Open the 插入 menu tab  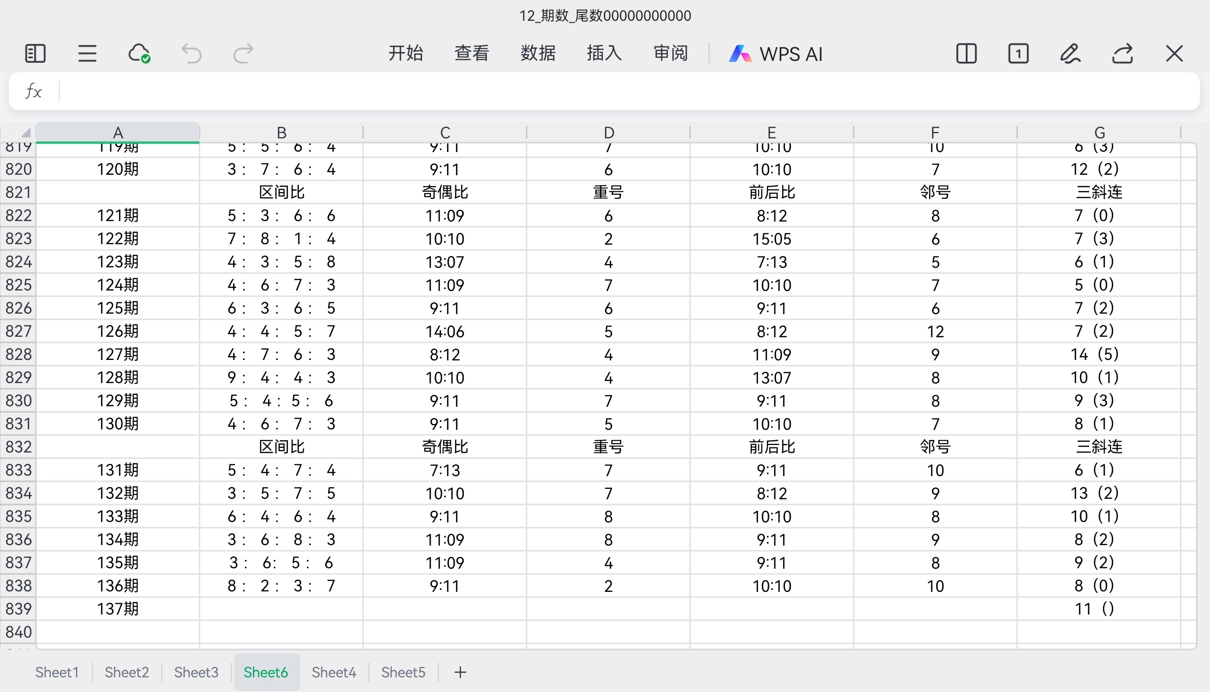click(x=604, y=53)
